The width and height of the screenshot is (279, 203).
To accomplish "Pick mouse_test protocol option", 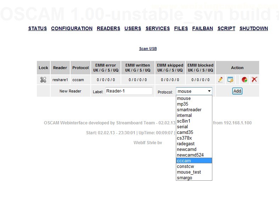I will pyautogui.click(x=194, y=172).
